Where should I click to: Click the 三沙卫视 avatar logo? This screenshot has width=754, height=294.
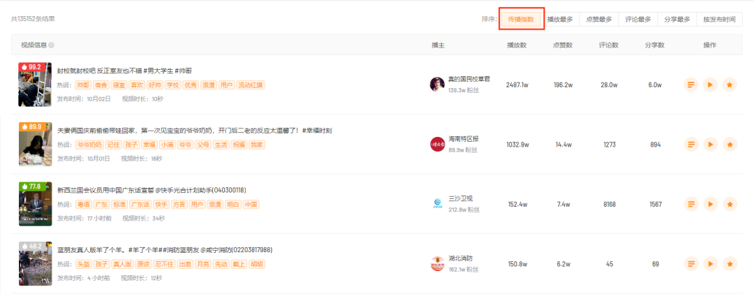[x=436, y=204]
